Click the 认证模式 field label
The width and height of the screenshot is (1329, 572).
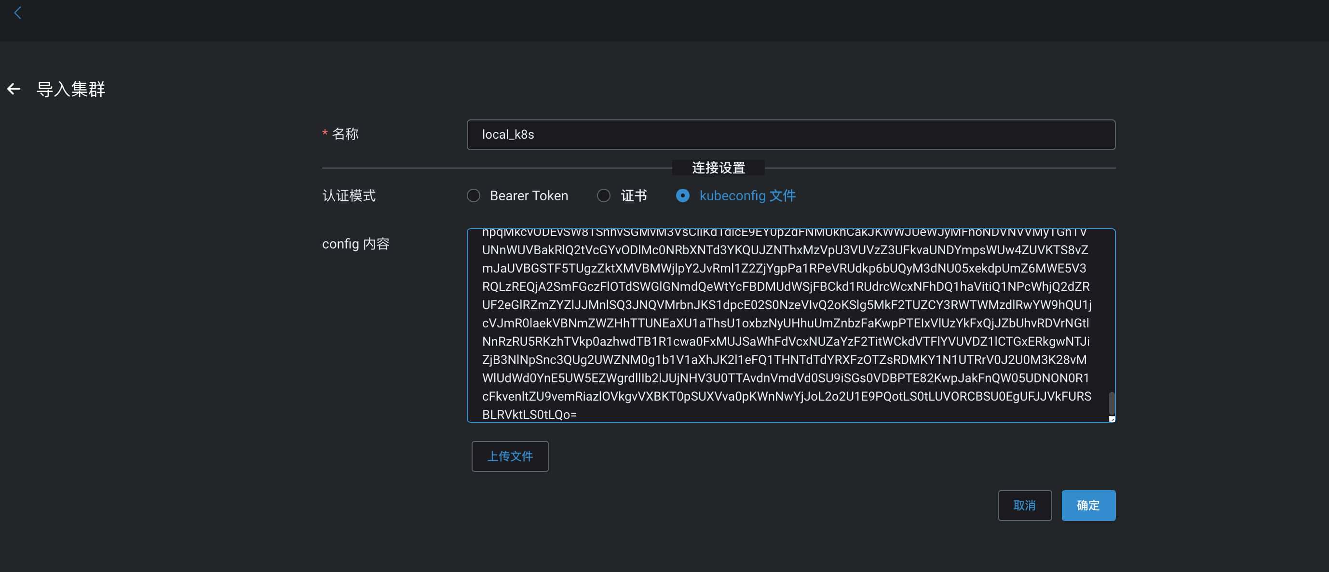[349, 196]
